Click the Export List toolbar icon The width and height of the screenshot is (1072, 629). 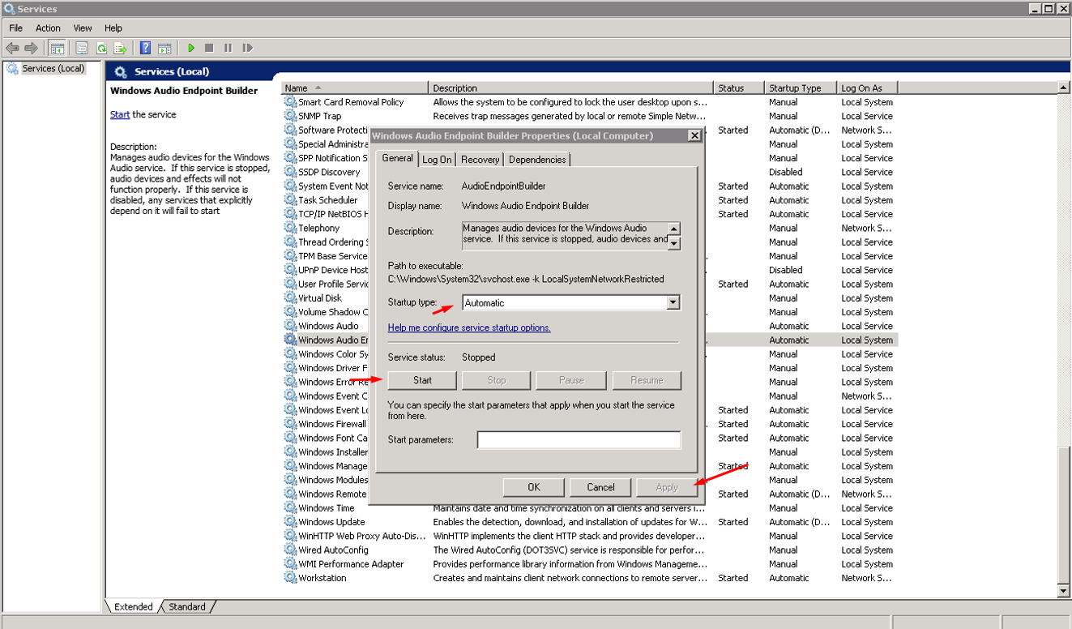[x=120, y=49]
